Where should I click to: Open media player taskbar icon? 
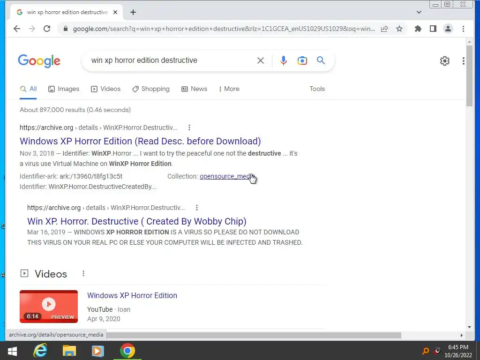point(98,351)
